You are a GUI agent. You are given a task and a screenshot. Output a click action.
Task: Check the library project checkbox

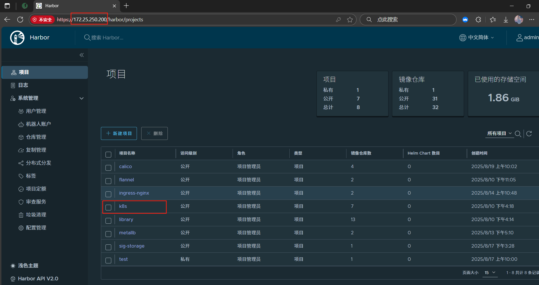pos(108,221)
